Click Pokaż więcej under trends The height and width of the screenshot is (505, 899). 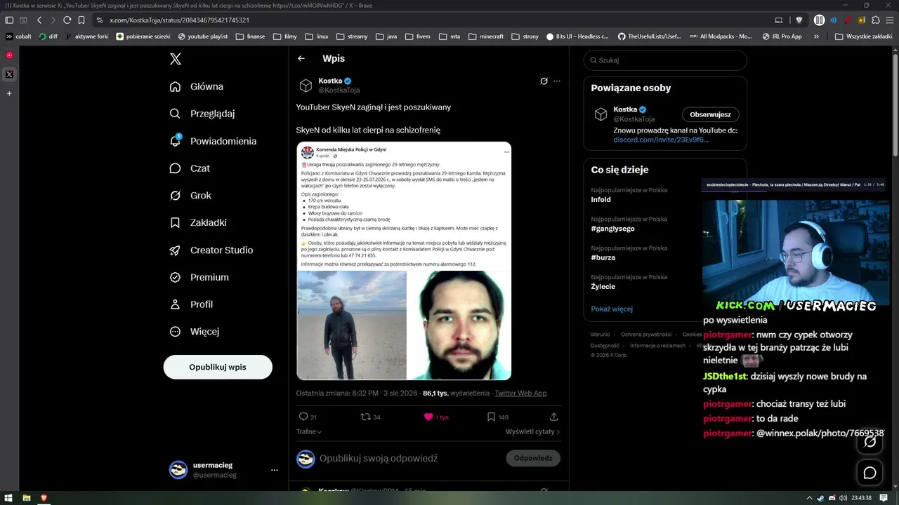(612, 309)
